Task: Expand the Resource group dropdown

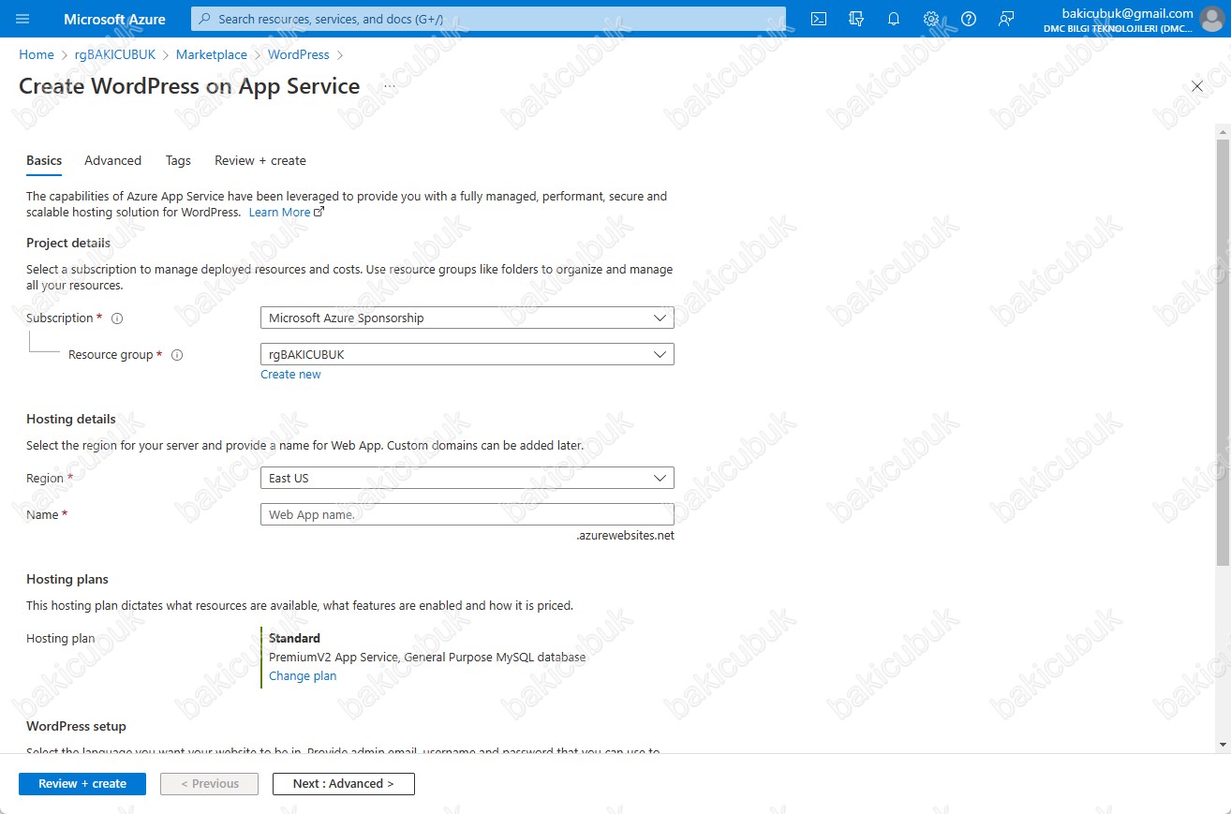Action: point(467,355)
